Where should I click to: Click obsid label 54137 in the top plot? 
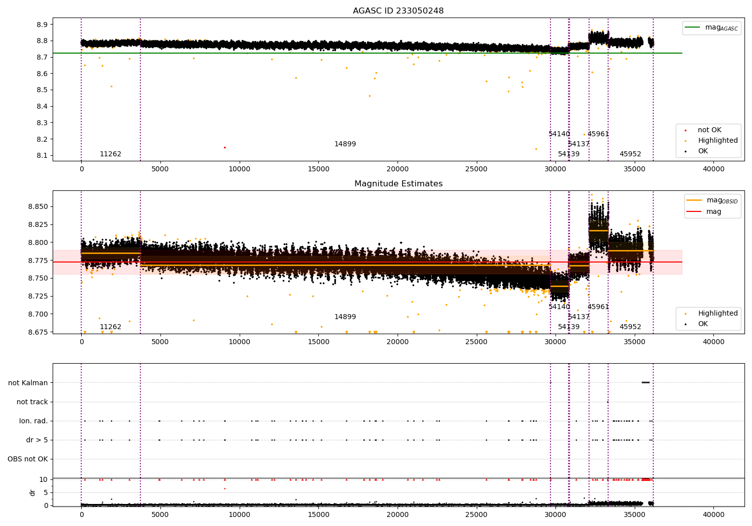pyautogui.click(x=579, y=144)
